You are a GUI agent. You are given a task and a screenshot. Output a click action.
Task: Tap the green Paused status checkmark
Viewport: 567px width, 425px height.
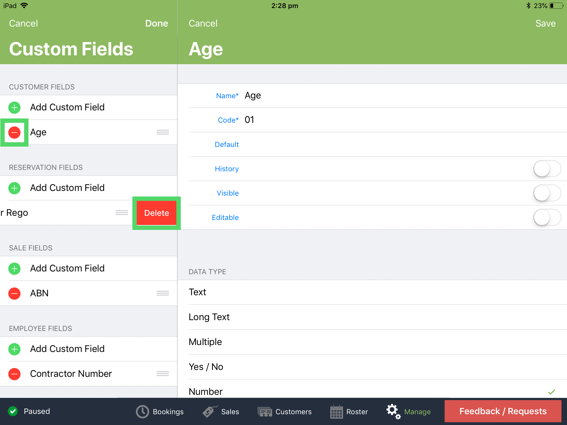[13, 411]
